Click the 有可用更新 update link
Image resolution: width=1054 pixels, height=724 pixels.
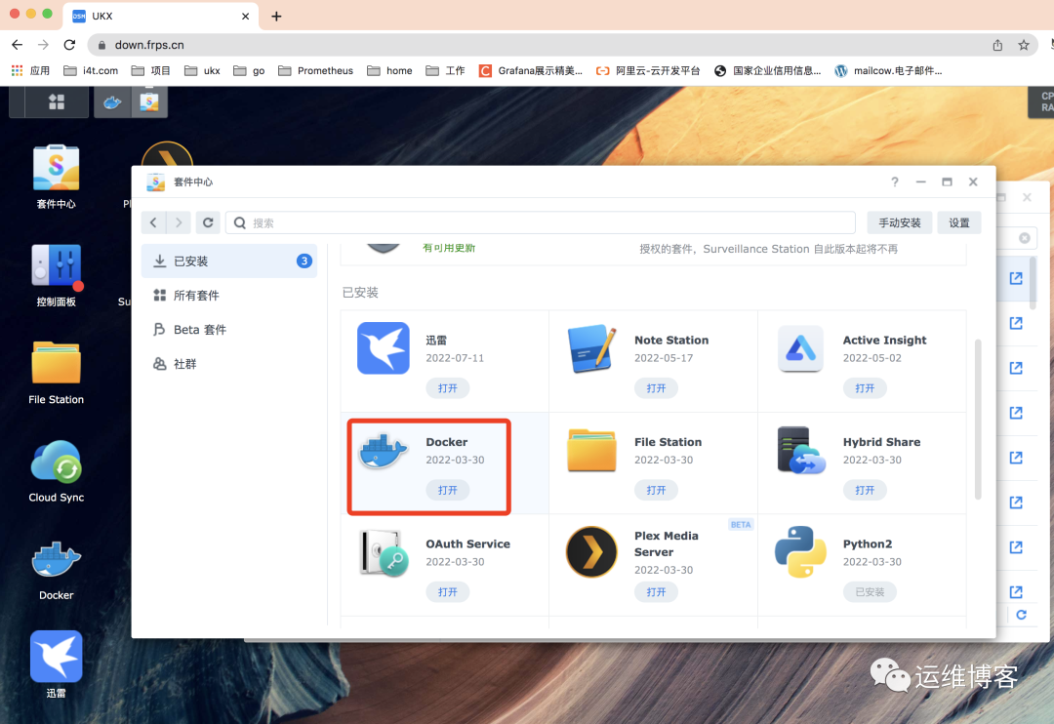pos(449,248)
